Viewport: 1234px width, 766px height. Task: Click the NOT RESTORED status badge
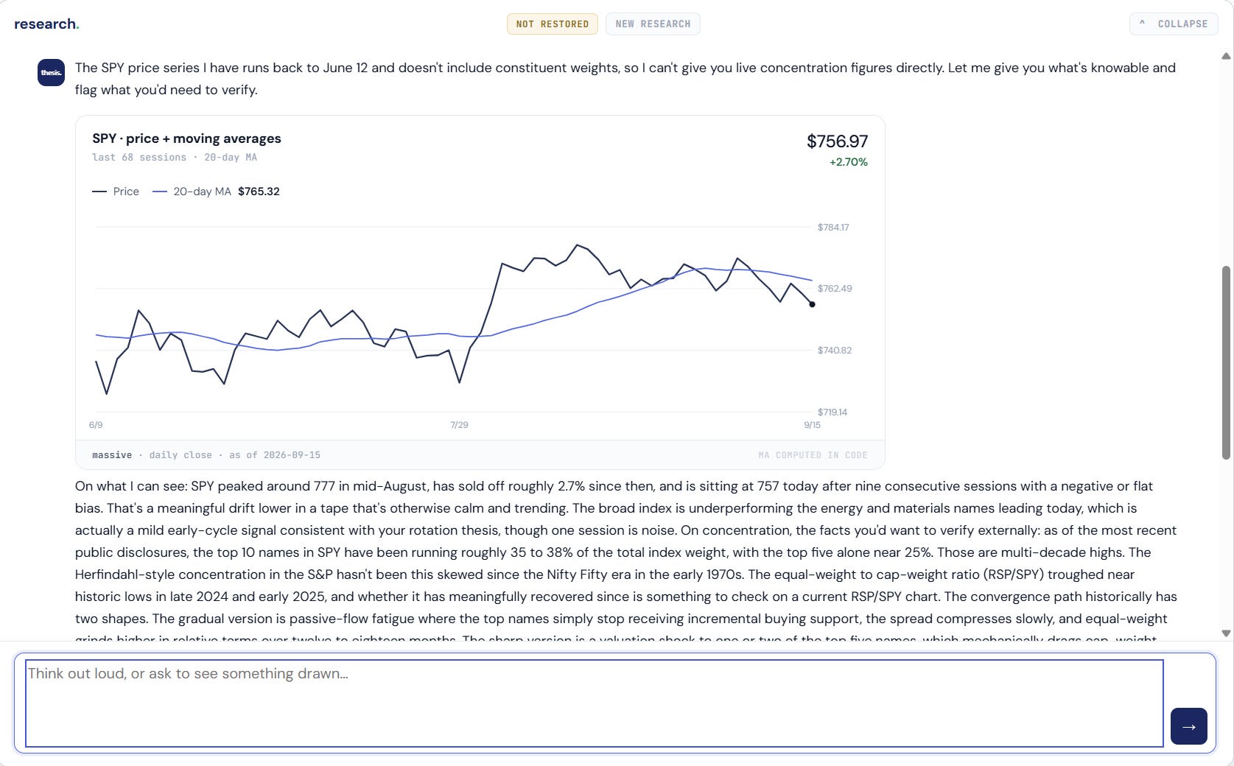[553, 24]
